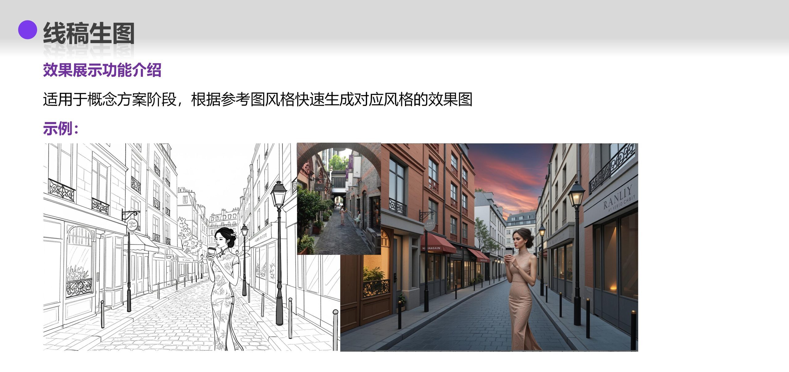Screen dimensions: 789x372
Task: Click the purple circle bullet beside title
Action: [27, 30]
